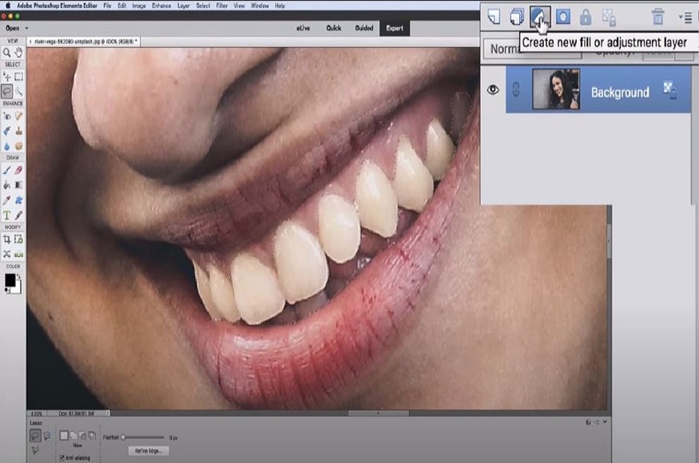Click the Open button
Image resolution: width=699 pixels, height=463 pixels.
pyautogui.click(x=13, y=28)
